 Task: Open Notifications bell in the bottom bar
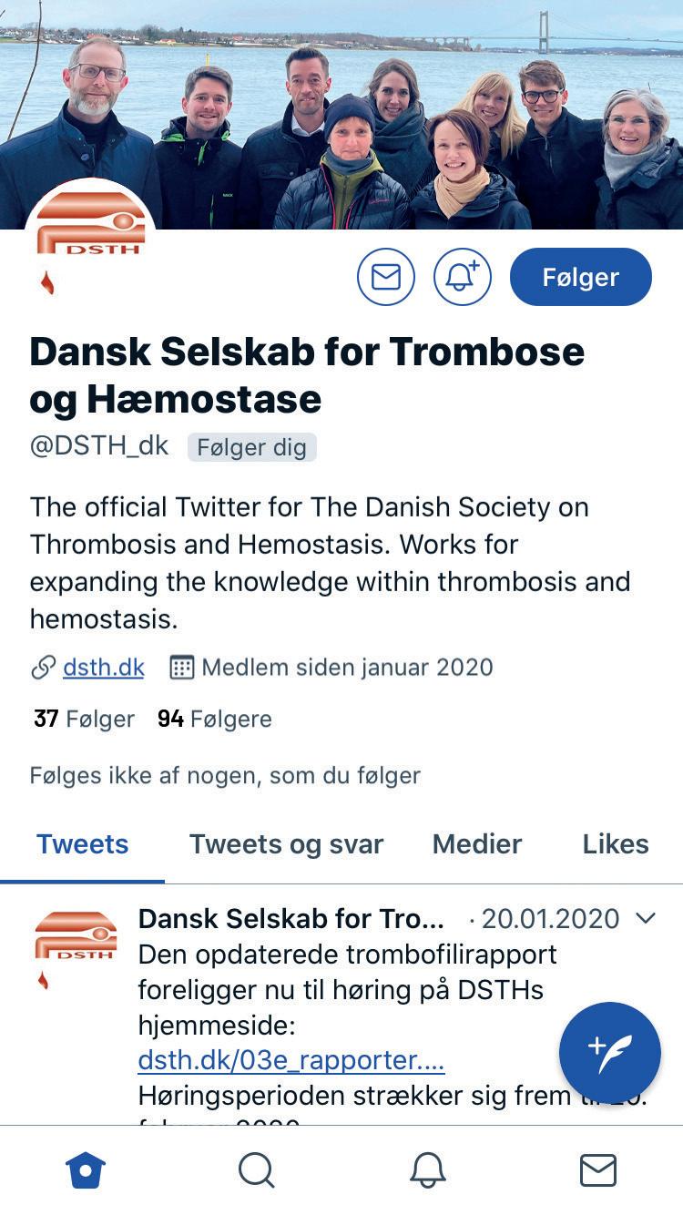[x=427, y=1169]
